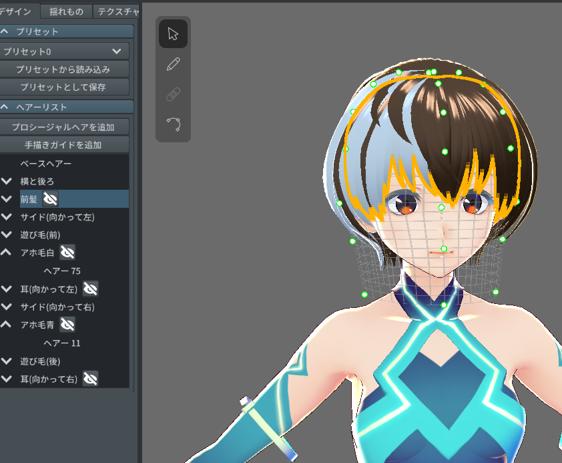
Task: Expand the 横と後ろ hair group
Action: [x=7, y=181]
